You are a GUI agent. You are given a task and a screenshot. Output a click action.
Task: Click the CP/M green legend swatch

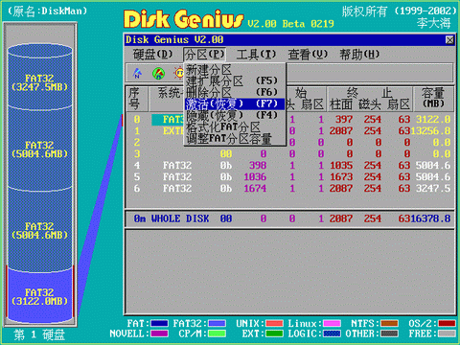217,333
